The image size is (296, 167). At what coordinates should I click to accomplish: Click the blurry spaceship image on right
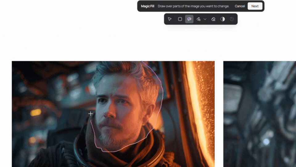click(x=260, y=114)
